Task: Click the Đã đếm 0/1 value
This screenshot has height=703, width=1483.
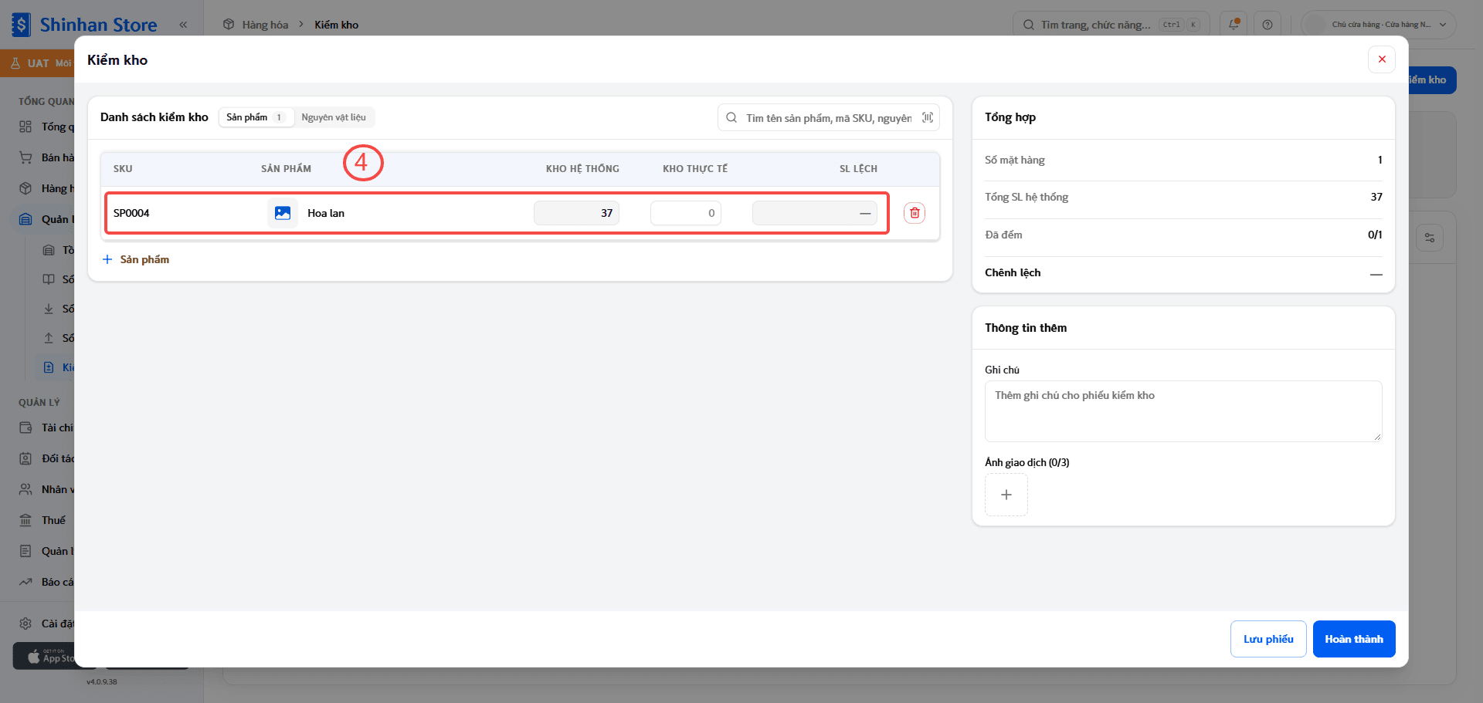Action: [1375, 235]
